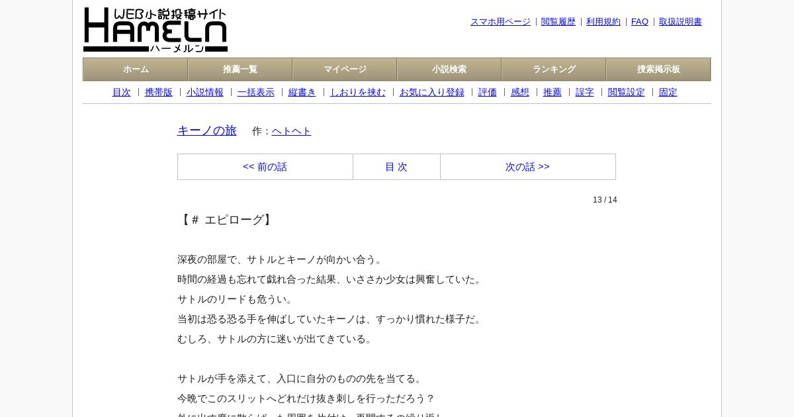Switch to 携帯版 view

[x=159, y=93]
